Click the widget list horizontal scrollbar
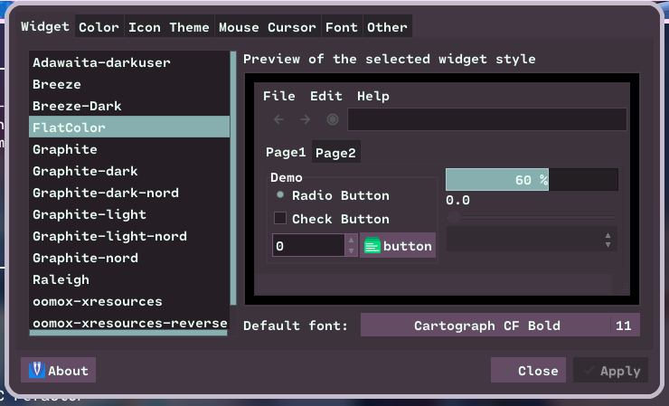The height and width of the screenshot is (406, 669). coord(128,333)
